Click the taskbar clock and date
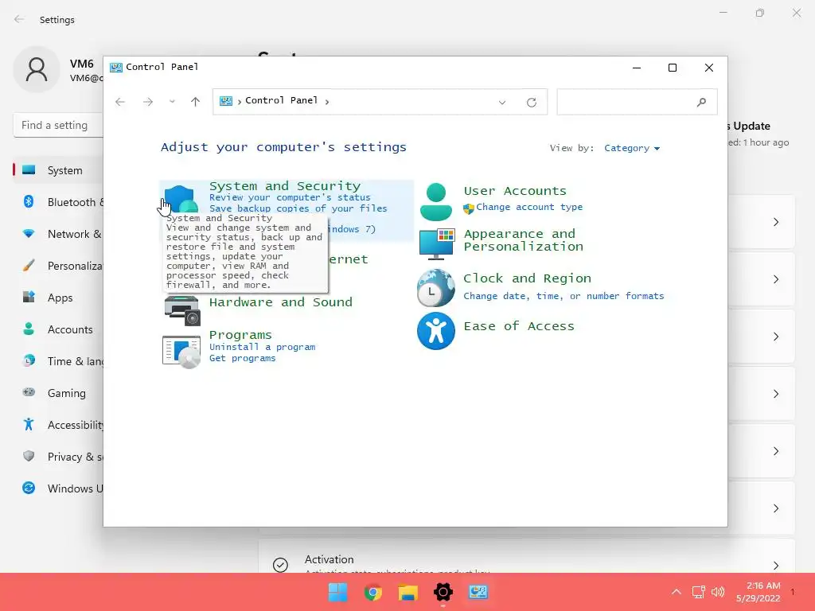This screenshot has height=611, width=815. click(x=758, y=592)
